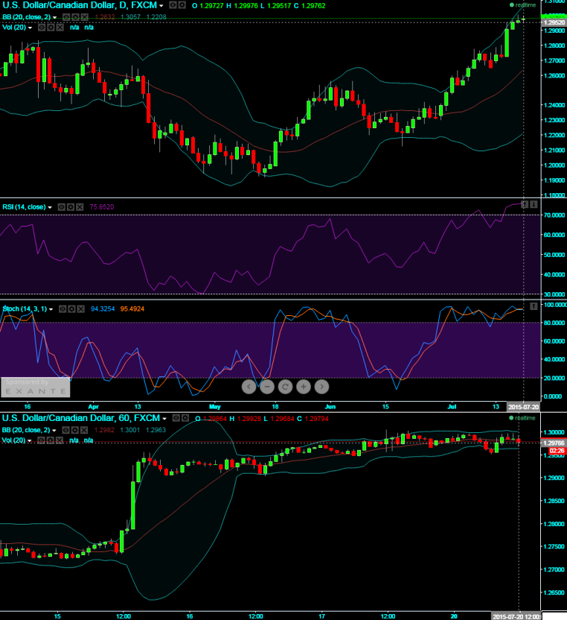Click 'U.S. Dollar/Canadian Dollar, 60, FXCM' title
This screenshot has height=620, width=567.
pos(81,418)
